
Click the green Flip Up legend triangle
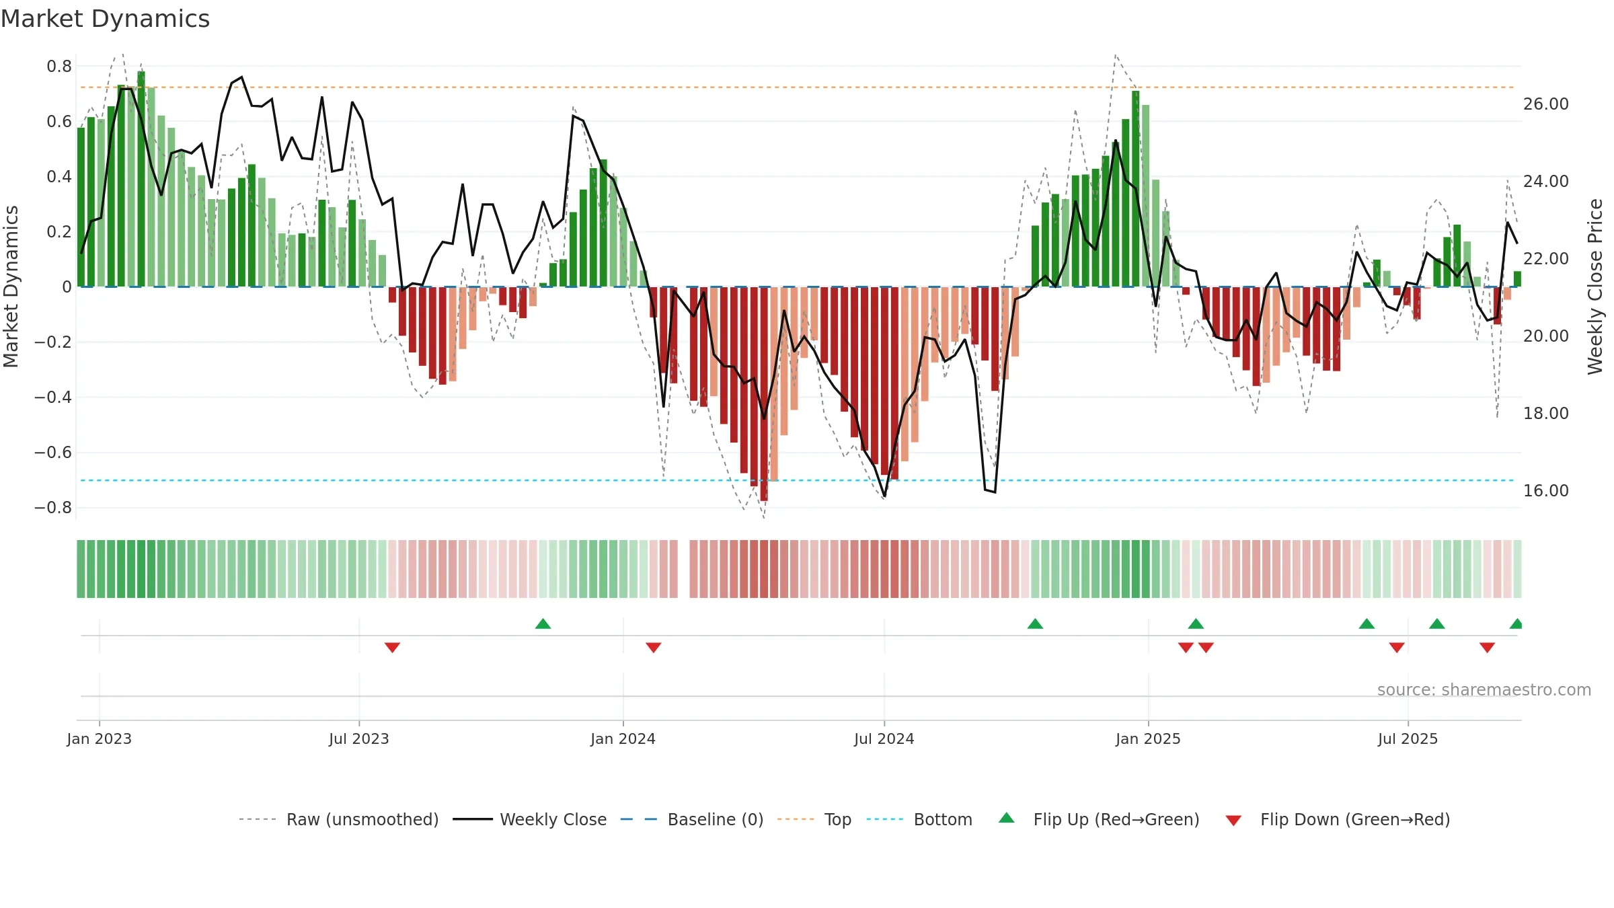click(x=1006, y=818)
